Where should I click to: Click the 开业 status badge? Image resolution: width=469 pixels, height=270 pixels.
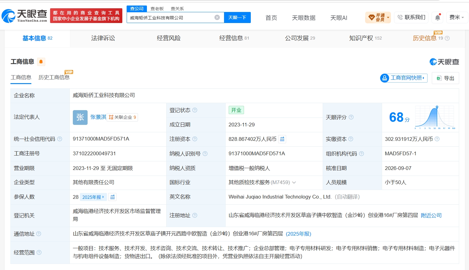[x=236, y=110]
